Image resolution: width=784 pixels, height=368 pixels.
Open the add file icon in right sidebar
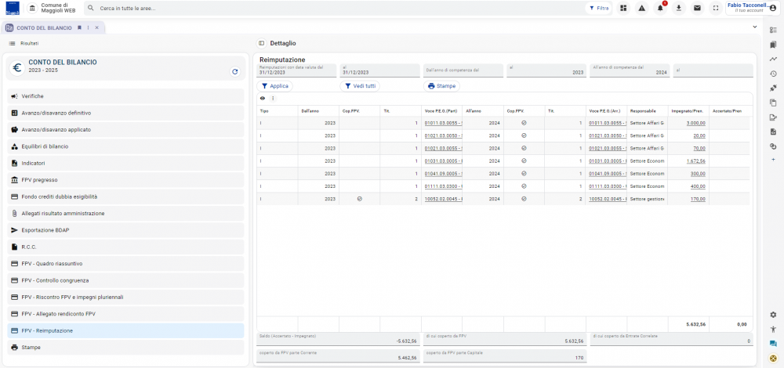click(x=774, y=132)
